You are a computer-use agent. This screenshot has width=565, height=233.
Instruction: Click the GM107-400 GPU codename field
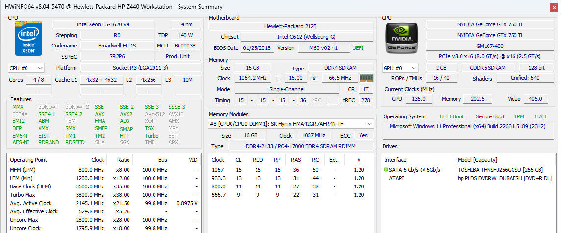click(489, 46)
